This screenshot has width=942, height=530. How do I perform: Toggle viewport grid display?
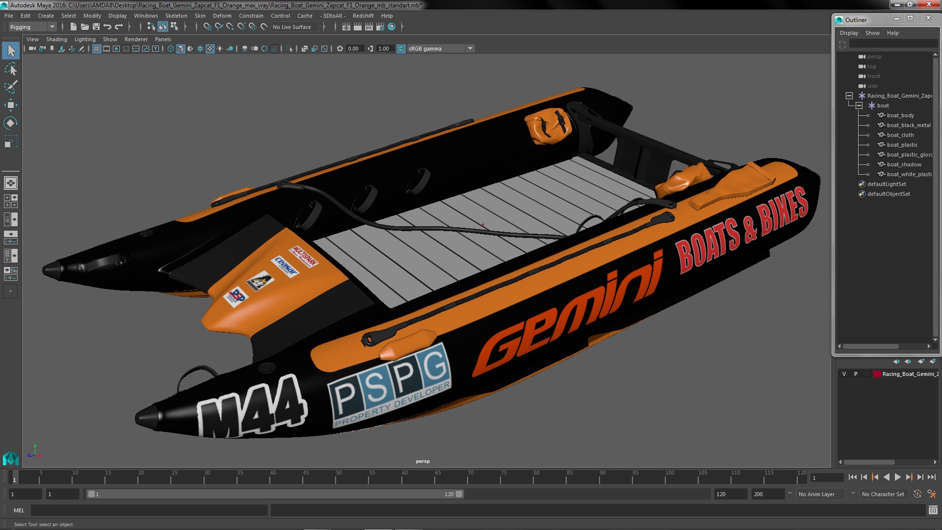click(x=97, y=49)
